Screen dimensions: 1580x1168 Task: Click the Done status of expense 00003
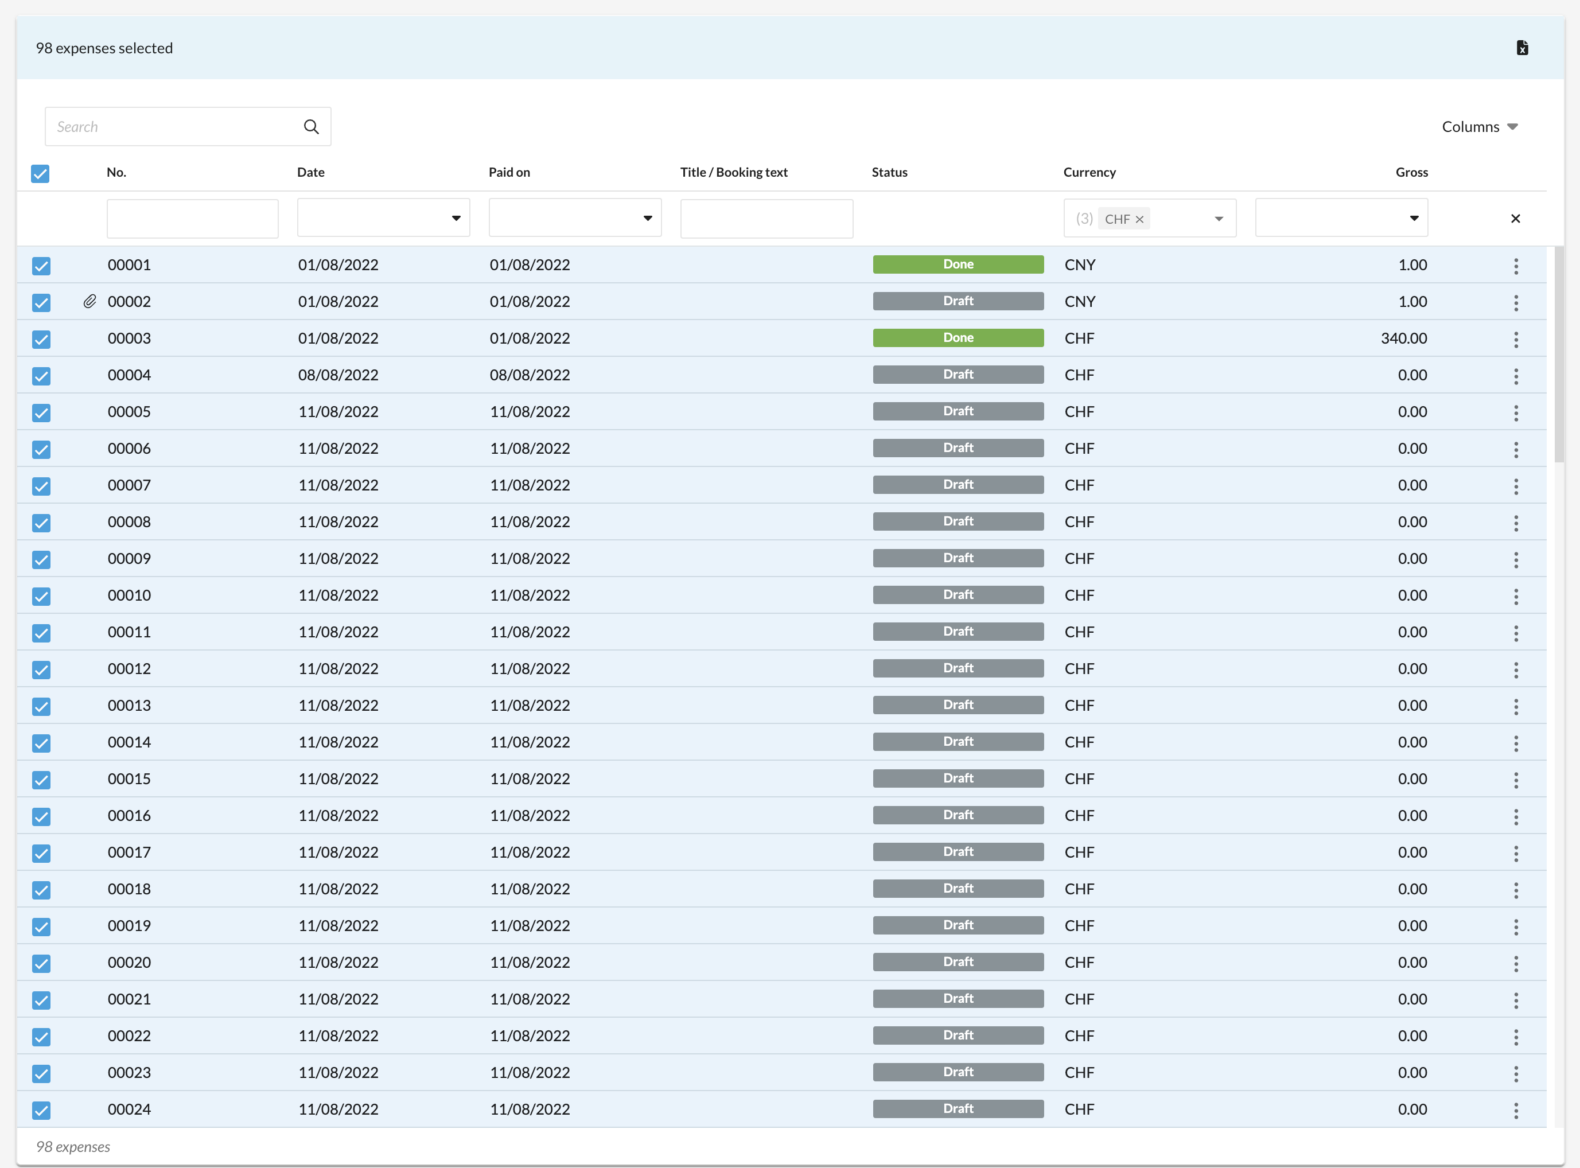(958, 338)
